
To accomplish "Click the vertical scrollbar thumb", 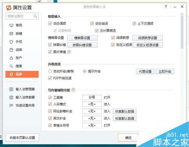I will point(182,32).
